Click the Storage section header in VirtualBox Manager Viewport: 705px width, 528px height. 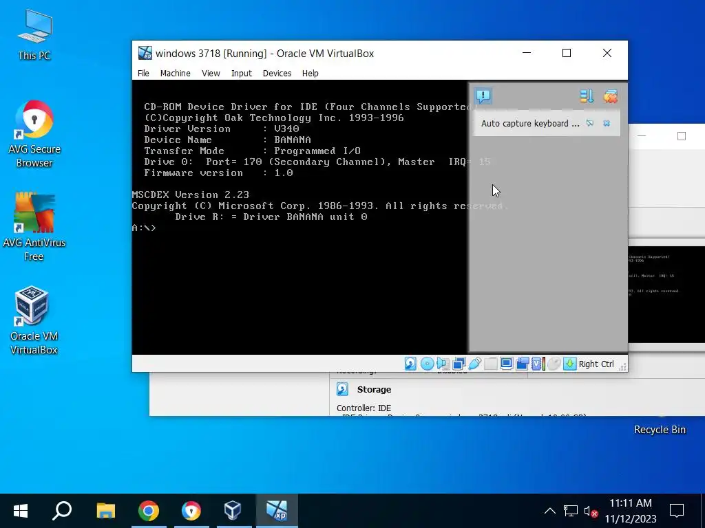pyautogui.click(x=374, y=390)
